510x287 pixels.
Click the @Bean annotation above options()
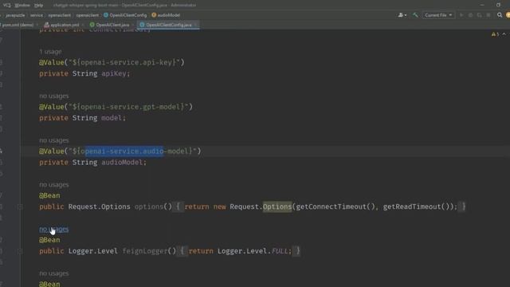point(49,195)
